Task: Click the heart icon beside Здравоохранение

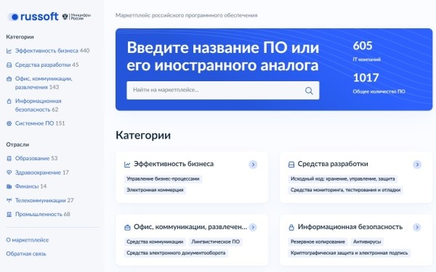Action: tap(9, 173)
